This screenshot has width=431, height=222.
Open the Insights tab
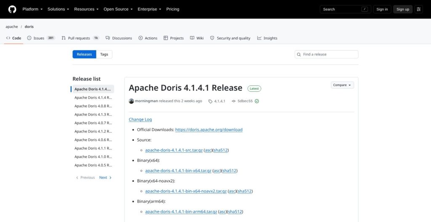click(x=267, y=38)
